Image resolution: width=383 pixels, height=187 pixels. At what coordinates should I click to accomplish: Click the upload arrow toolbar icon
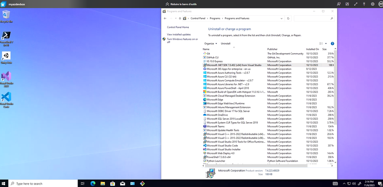pyautogui.click(x=364, y=4)
